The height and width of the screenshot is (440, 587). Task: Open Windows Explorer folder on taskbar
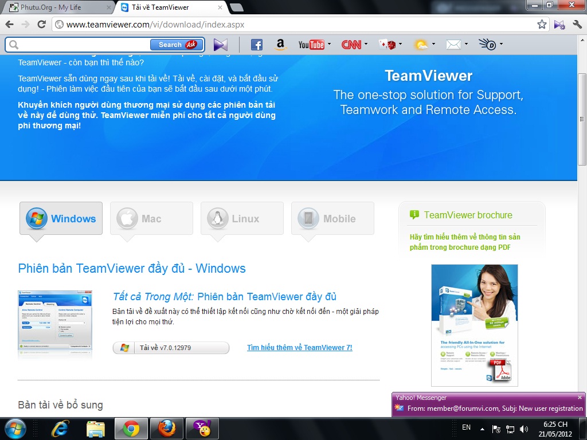96,429
